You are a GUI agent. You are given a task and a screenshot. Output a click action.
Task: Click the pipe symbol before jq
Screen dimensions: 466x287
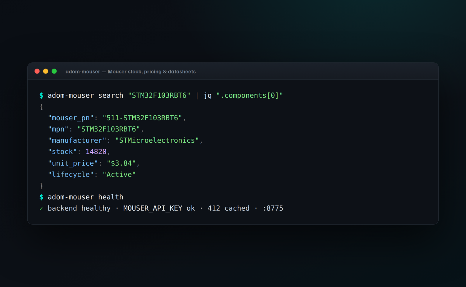click(x=197, y=96)
